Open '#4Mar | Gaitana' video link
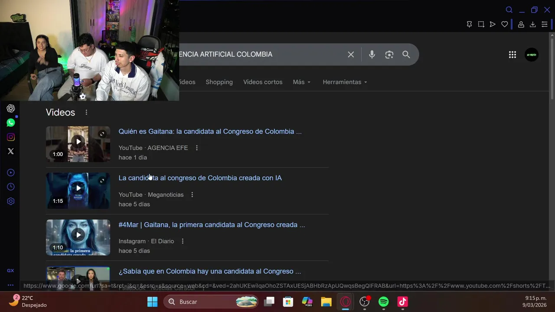 coord(212,224)
